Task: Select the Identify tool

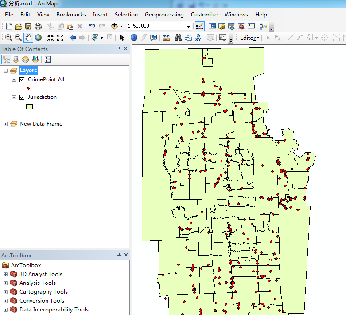Action: [134, 38]
